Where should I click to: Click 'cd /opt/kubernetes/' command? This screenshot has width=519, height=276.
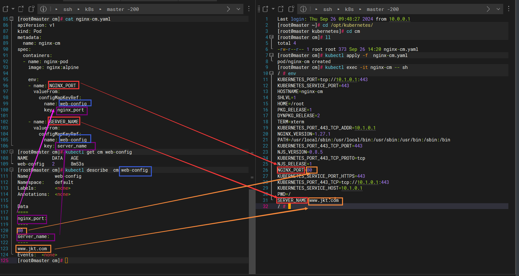click(x=348, y=25)
